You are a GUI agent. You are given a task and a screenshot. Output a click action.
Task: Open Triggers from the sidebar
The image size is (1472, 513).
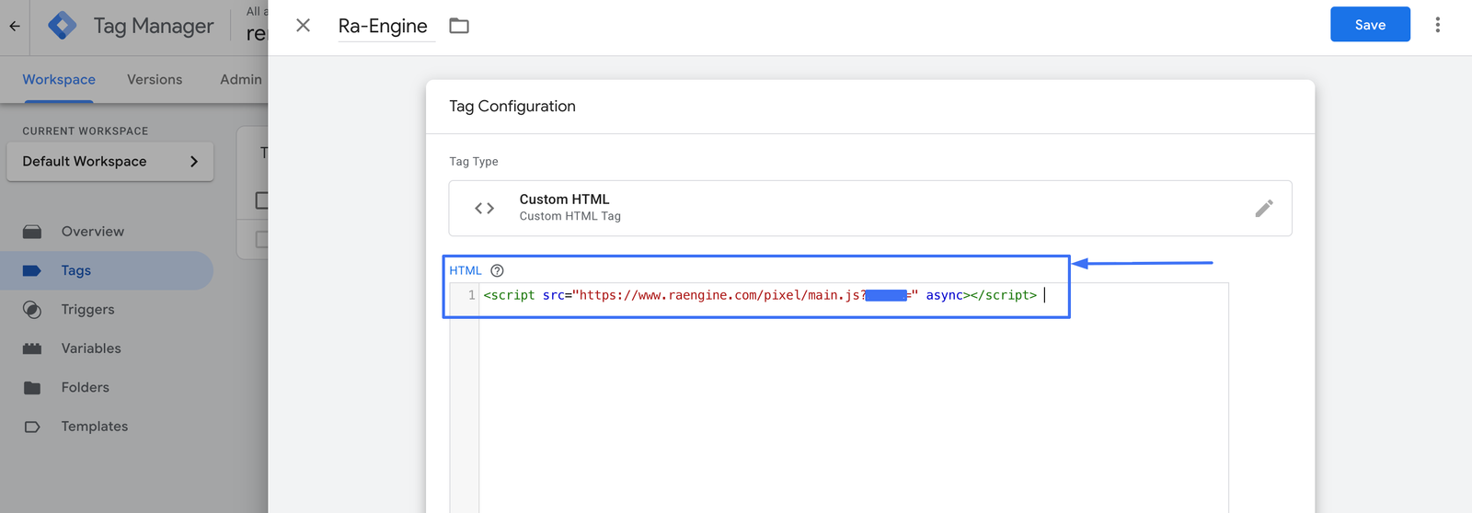click(87, 310)
